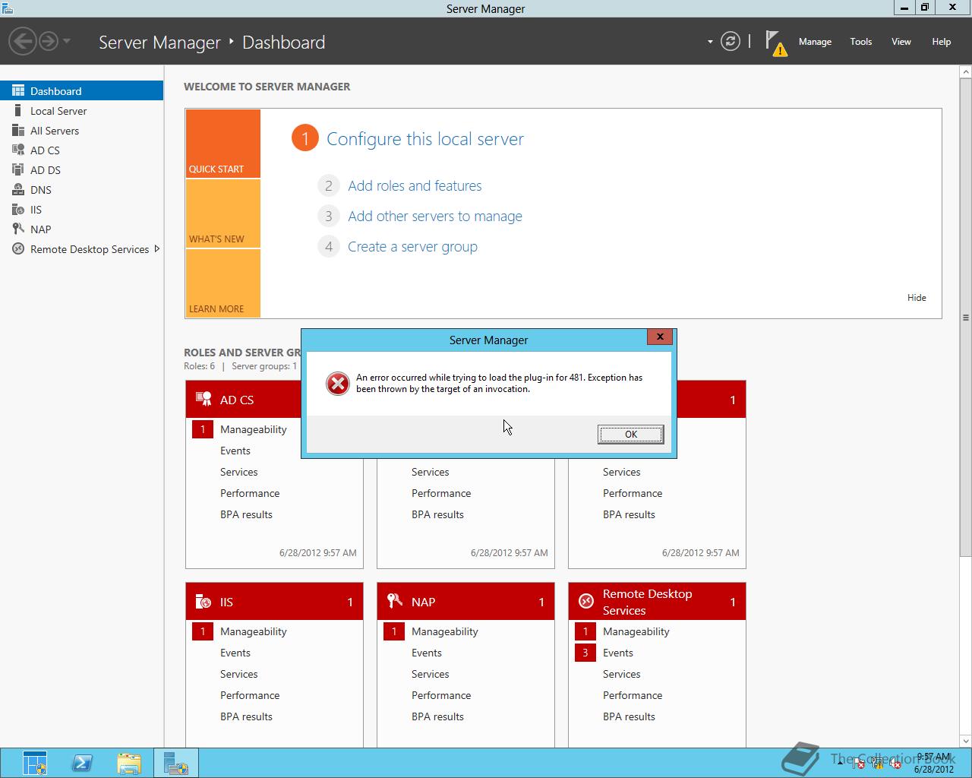
Task: Open BPA results in the rightmost top tile
Action: point(629,514)
